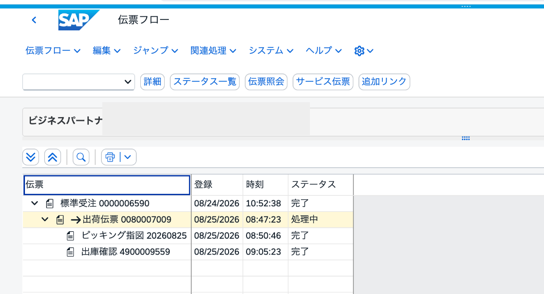
Task: Click document icon beside 出荷伝票 0080007009
Action: tap(60, 220)
